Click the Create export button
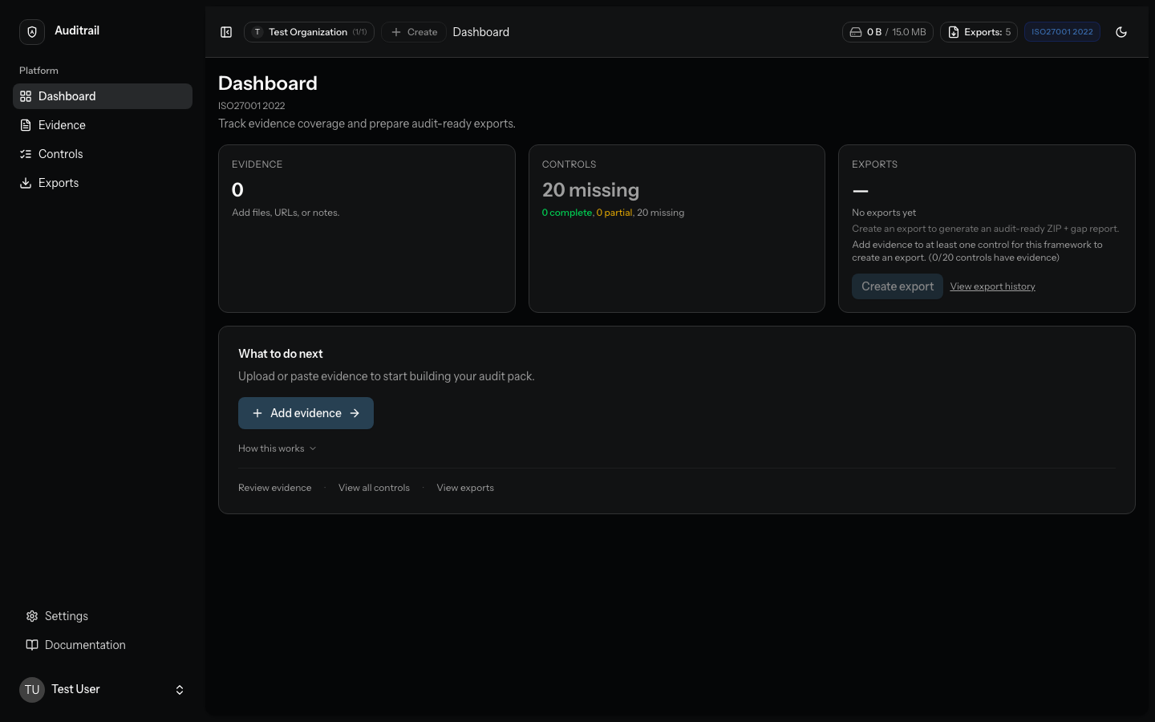 (x=897, y=286)
